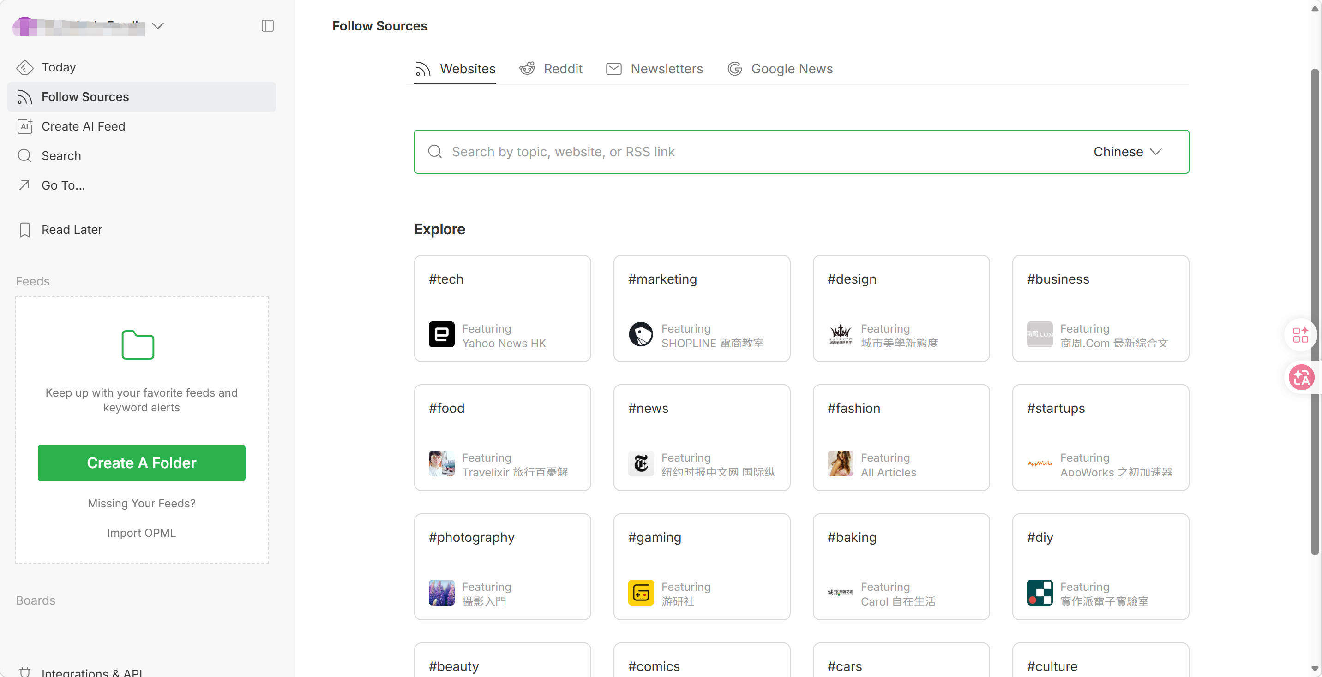Click the yellow 游研社 gaming icon
Screen dimensions: 1322x677
(x=641, y=593)
